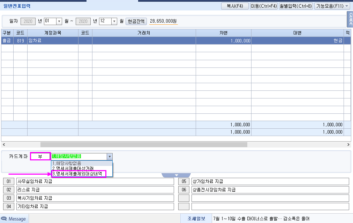The height and width of the screenshot is (223, 353).
Task: Click the 조세일보 news label
Action: click(x=196, y=218)
